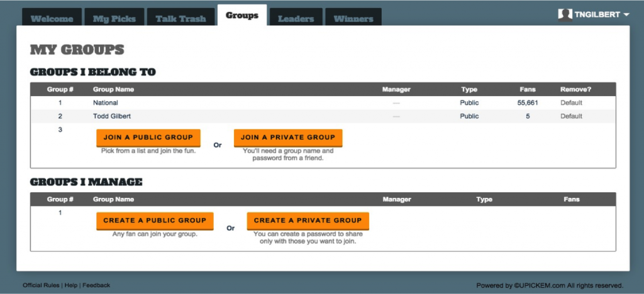Viewport: 644px width, 294px height.
Task: Click the Group Name header in manage table
Action: pos(113,199)
